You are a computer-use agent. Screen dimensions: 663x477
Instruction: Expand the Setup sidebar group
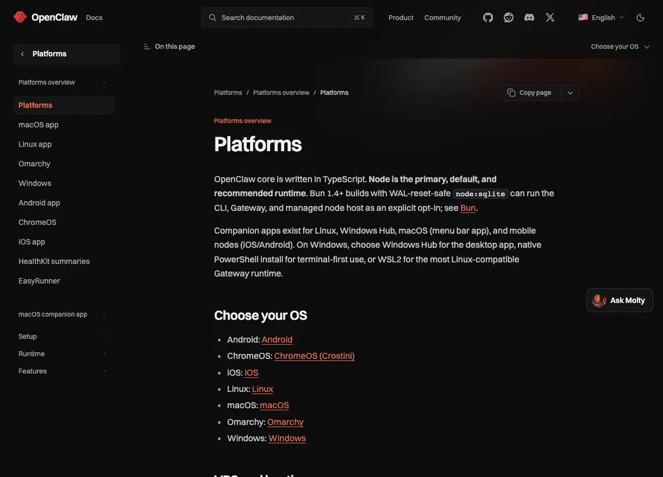tap(62, 337)
